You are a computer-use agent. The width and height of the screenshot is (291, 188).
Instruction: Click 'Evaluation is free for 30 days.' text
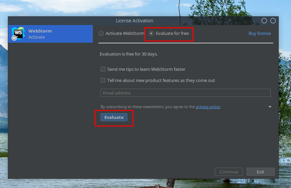[x=129, y=54]
